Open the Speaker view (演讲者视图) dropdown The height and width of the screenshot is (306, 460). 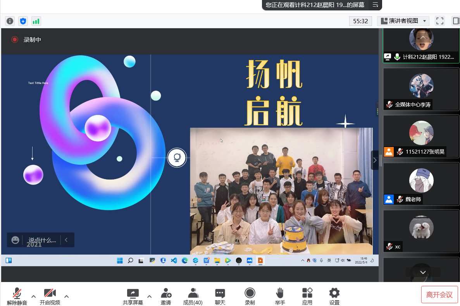tap(403, 21)
